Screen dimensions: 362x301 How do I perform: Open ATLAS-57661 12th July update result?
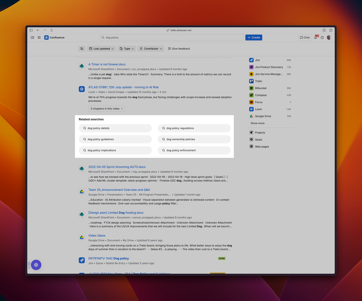[x=124, y=87]
